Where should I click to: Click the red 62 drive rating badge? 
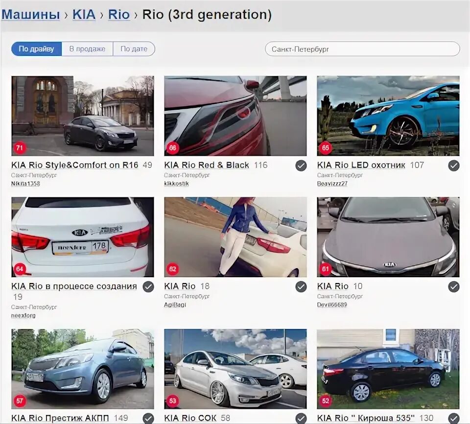click(173, 269)
